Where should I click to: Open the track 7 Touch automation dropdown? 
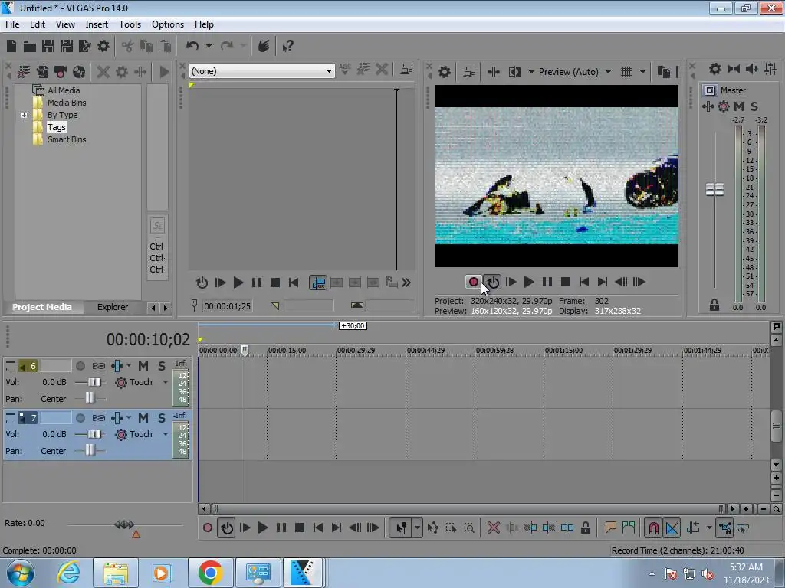coord(166,435)
